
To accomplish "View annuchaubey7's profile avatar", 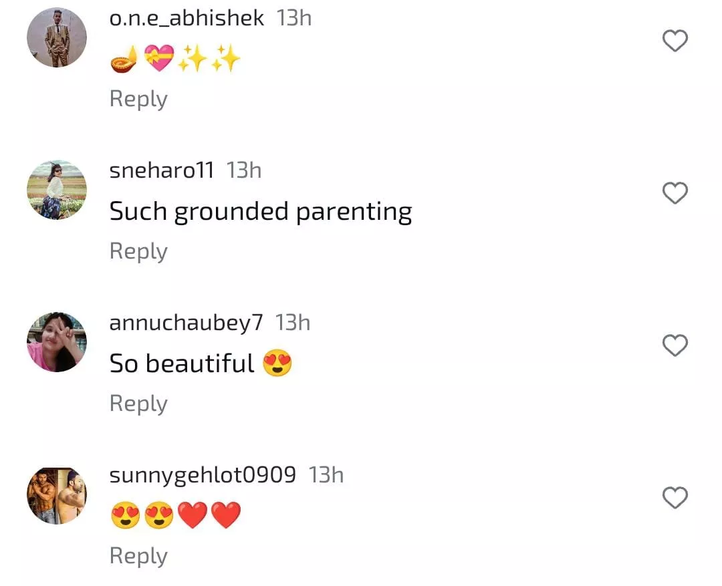I will [57, 342].
